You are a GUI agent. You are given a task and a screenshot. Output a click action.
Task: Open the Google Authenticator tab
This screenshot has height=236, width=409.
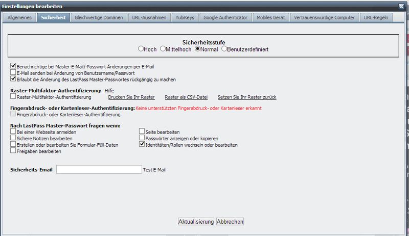click(225, 18)
